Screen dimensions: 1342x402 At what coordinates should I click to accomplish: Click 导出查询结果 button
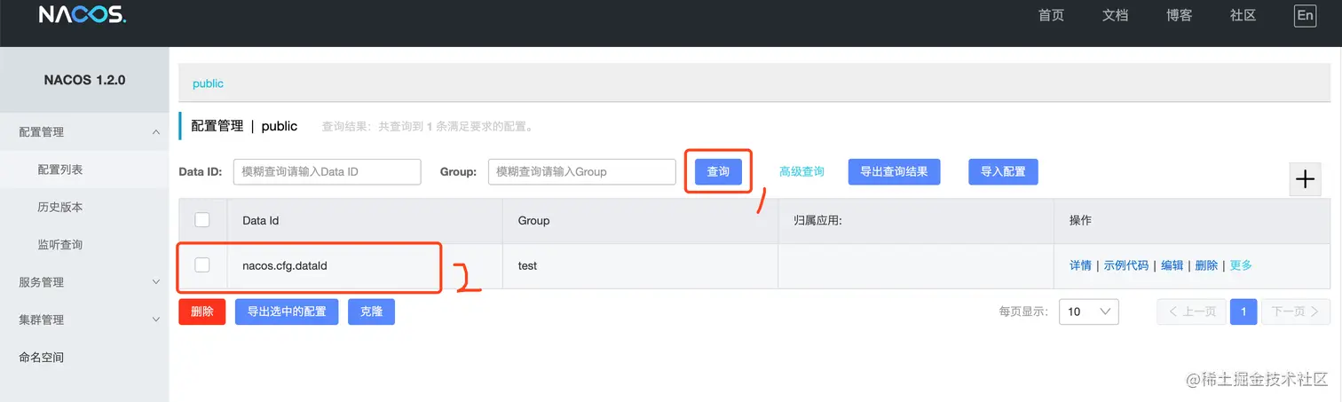(x=894, y=171)
